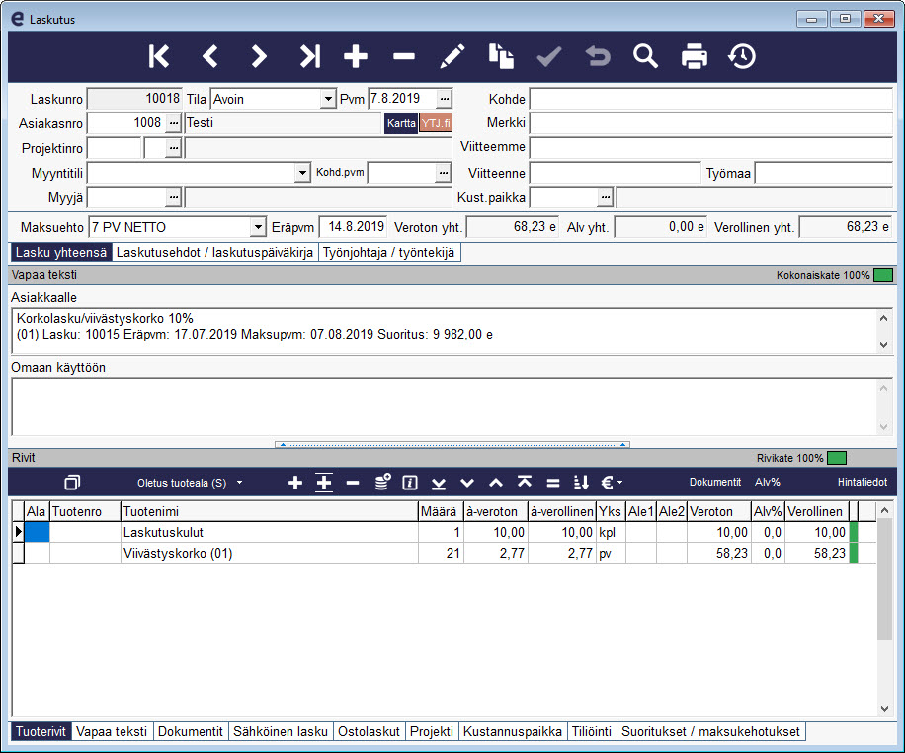Image resolution: width=905 pixels, height=753 pixels.
Task: Browse cost centers with Kust.paikka ellipsis button
Action: point(605,197)
